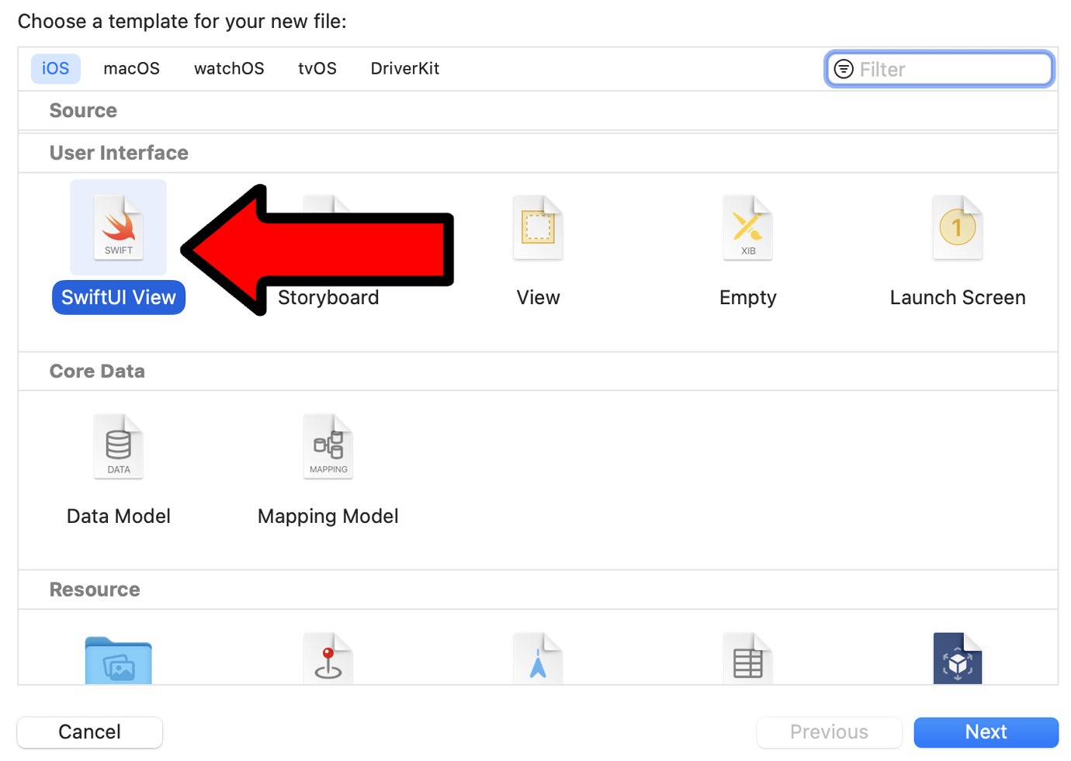Switch to the macOS platform tab
This screenshot has width=1071, height=761.
click(x=132, y=68)
